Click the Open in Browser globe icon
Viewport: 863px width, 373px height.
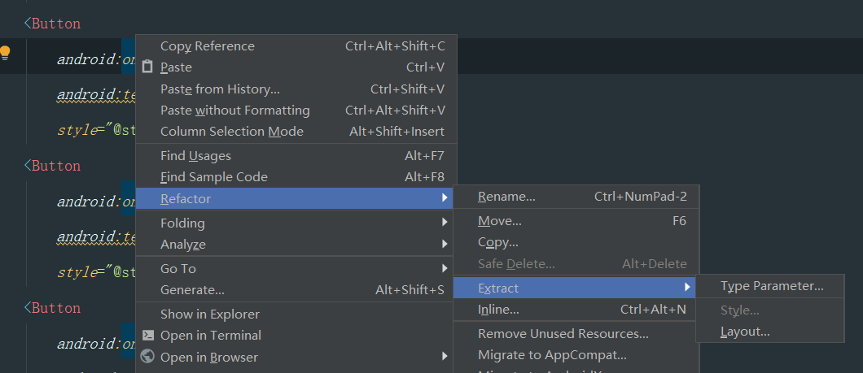point(147,356)
